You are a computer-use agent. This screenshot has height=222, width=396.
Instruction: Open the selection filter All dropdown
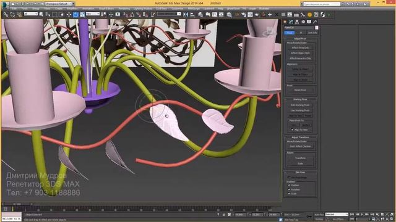[x=31, y=14]
